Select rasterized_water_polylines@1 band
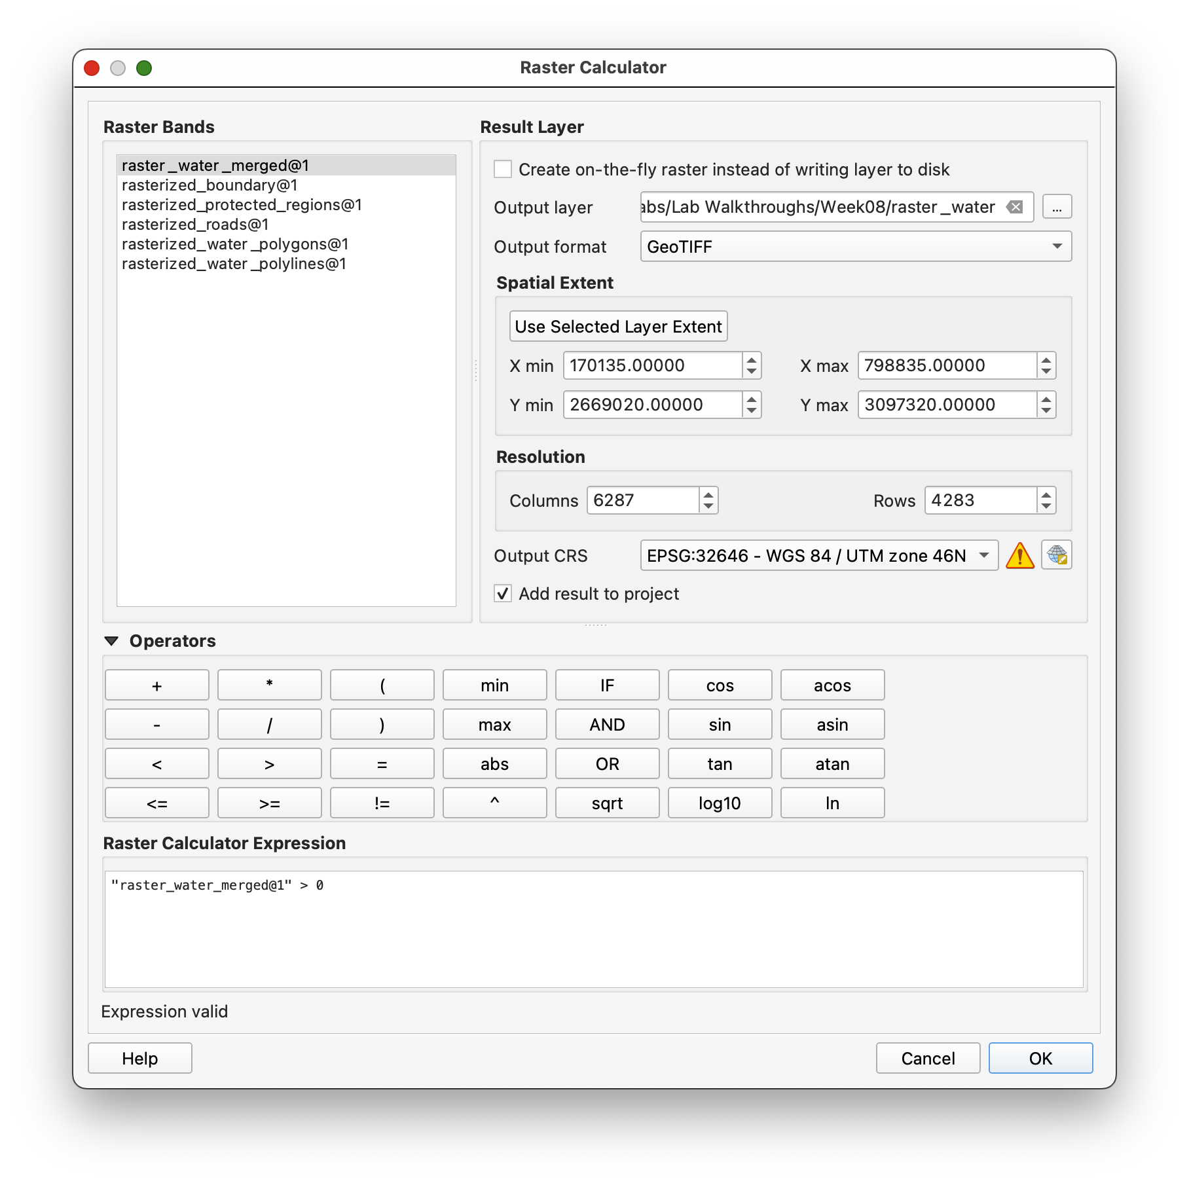 coord(286,264)
